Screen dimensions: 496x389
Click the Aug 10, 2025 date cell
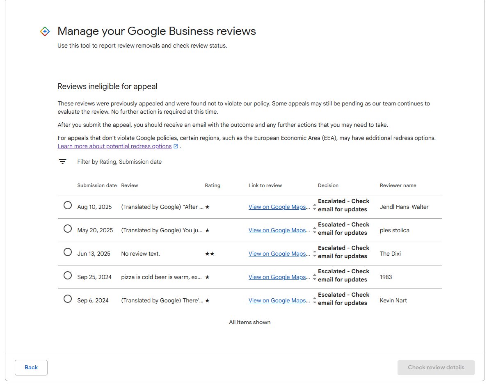94,207
